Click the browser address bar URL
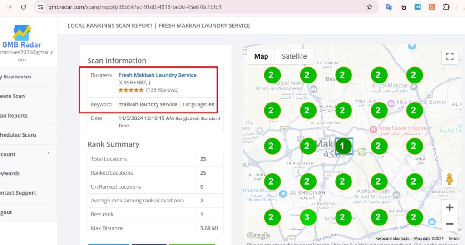This screenshot has height=245, width=465. click(x=134, y=7)
